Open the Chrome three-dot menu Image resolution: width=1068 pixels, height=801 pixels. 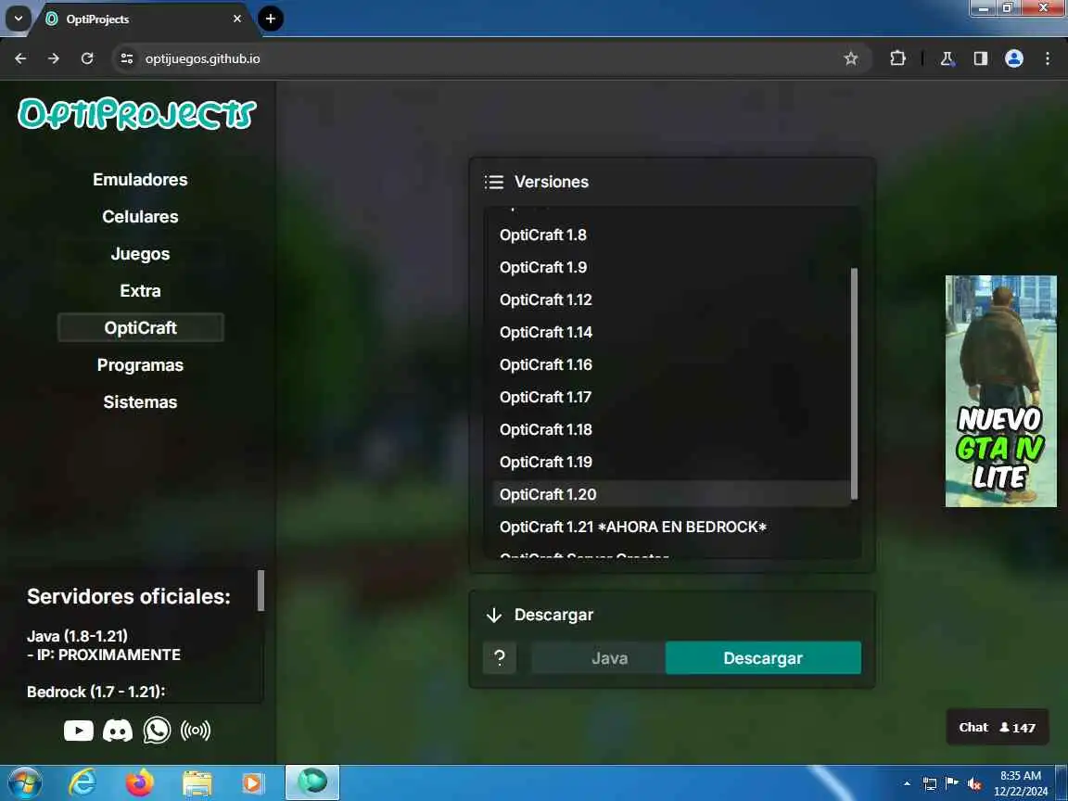(x=1048, y=58)
